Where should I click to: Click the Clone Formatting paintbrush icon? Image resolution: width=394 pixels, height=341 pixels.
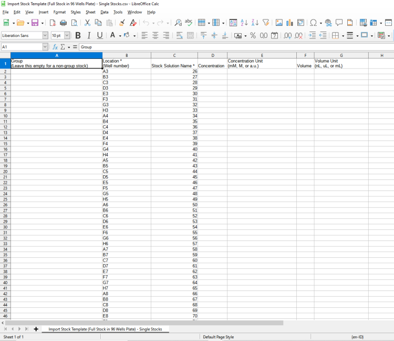click(122, 23)
